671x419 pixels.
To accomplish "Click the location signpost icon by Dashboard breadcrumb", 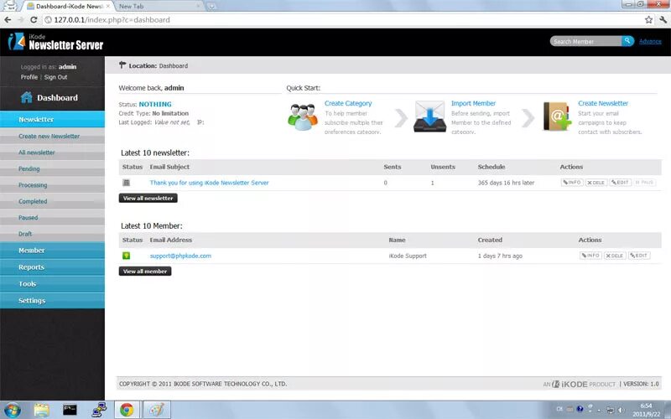I will pos(122,65).
